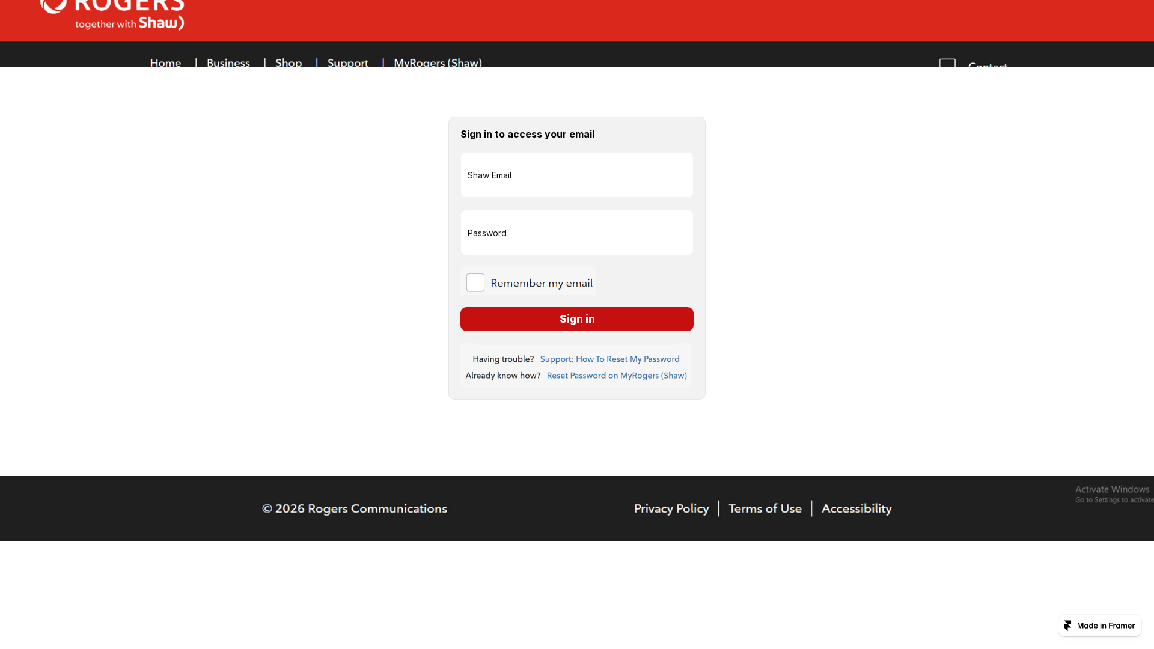This screenshot has height=649, width=1154.
Task: Click the icon next to Contact
Action: [947, 63]
